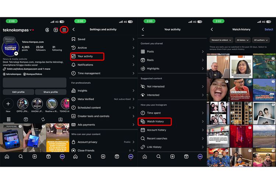The width and height of the screenshot is (276, 184).
Task: Tap Create icon on Settings and activity screen
Action: point(103,156)
